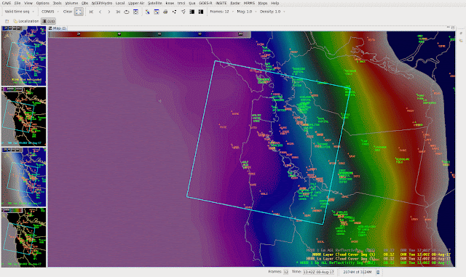Image resolution: width=466 pixels, height=277 pixels.
Task: Open the Valid time seq dropdown
Action: coord(20,12)
